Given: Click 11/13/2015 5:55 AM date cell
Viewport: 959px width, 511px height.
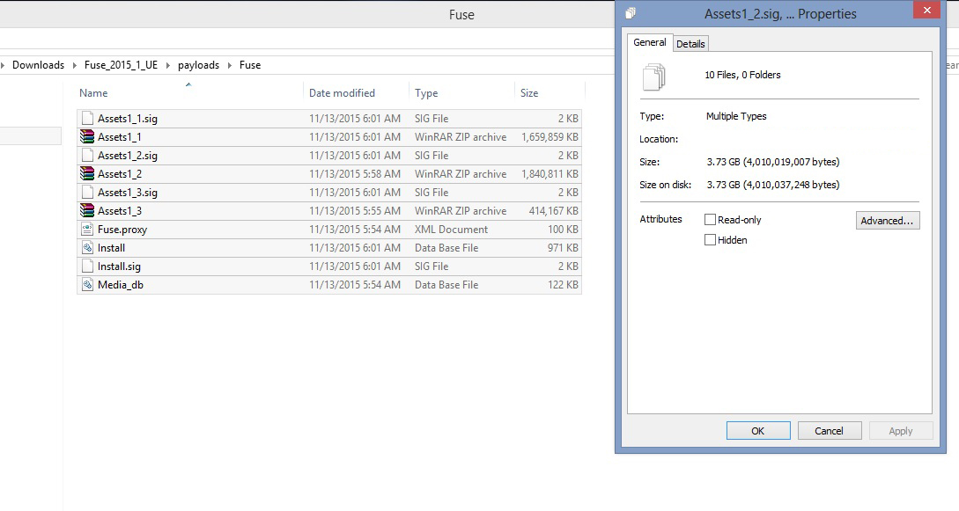Looking at the screenshot, I should click(x=355, y=210).
